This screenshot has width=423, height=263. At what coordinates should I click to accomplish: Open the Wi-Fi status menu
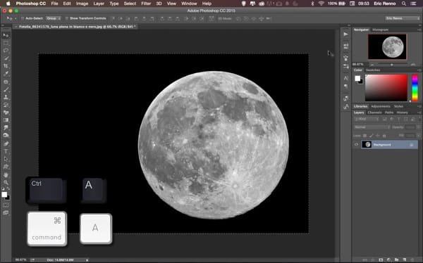coord(321,4)
